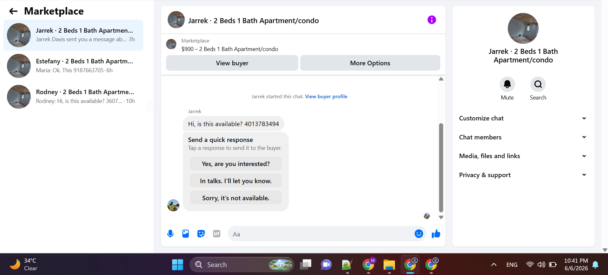Click the large listing photo in info panel
Viewport: 608px width, 275px height.
click(523, 28)
